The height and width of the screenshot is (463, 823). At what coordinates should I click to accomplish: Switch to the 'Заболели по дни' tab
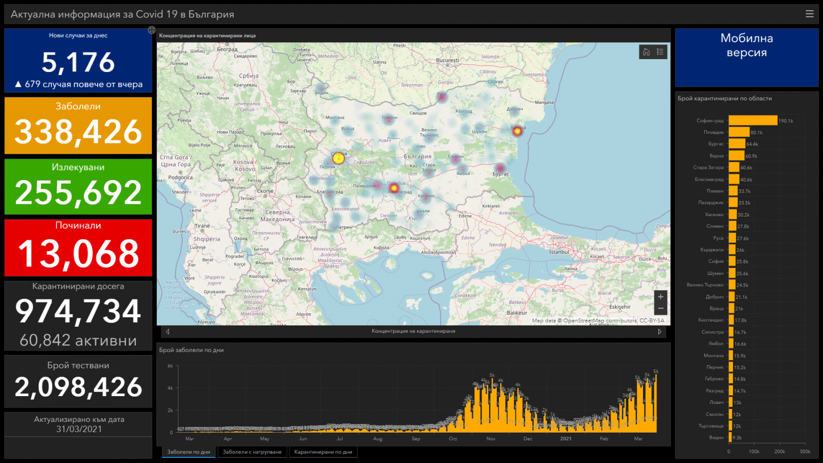(188, 452)
